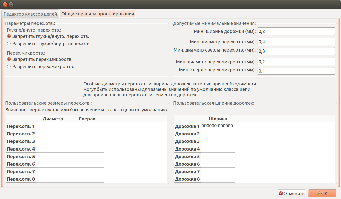Click the 'Дорожка 1' width cell
341x199 pixels.
(x=218, y=126)
